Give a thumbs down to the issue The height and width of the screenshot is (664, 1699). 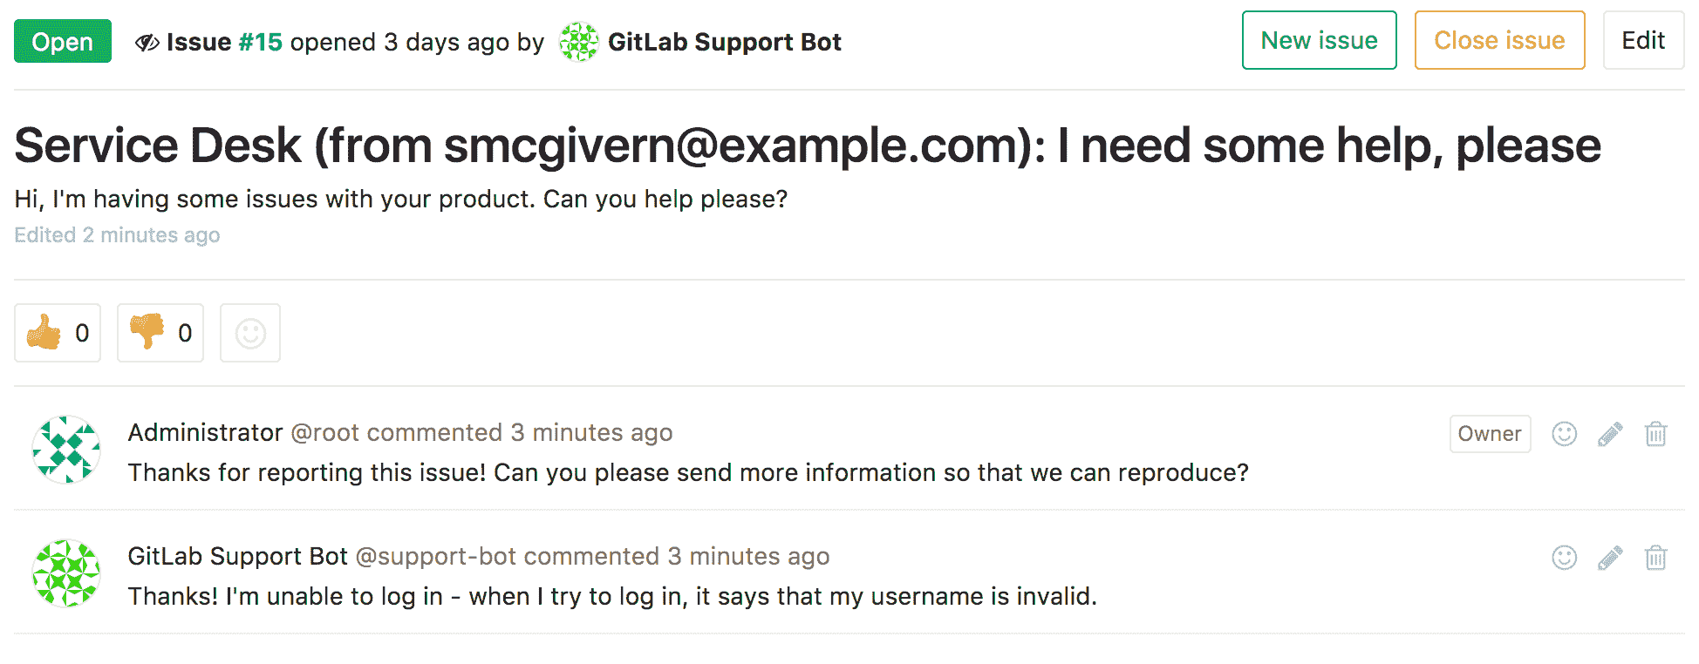pos(160,332)
